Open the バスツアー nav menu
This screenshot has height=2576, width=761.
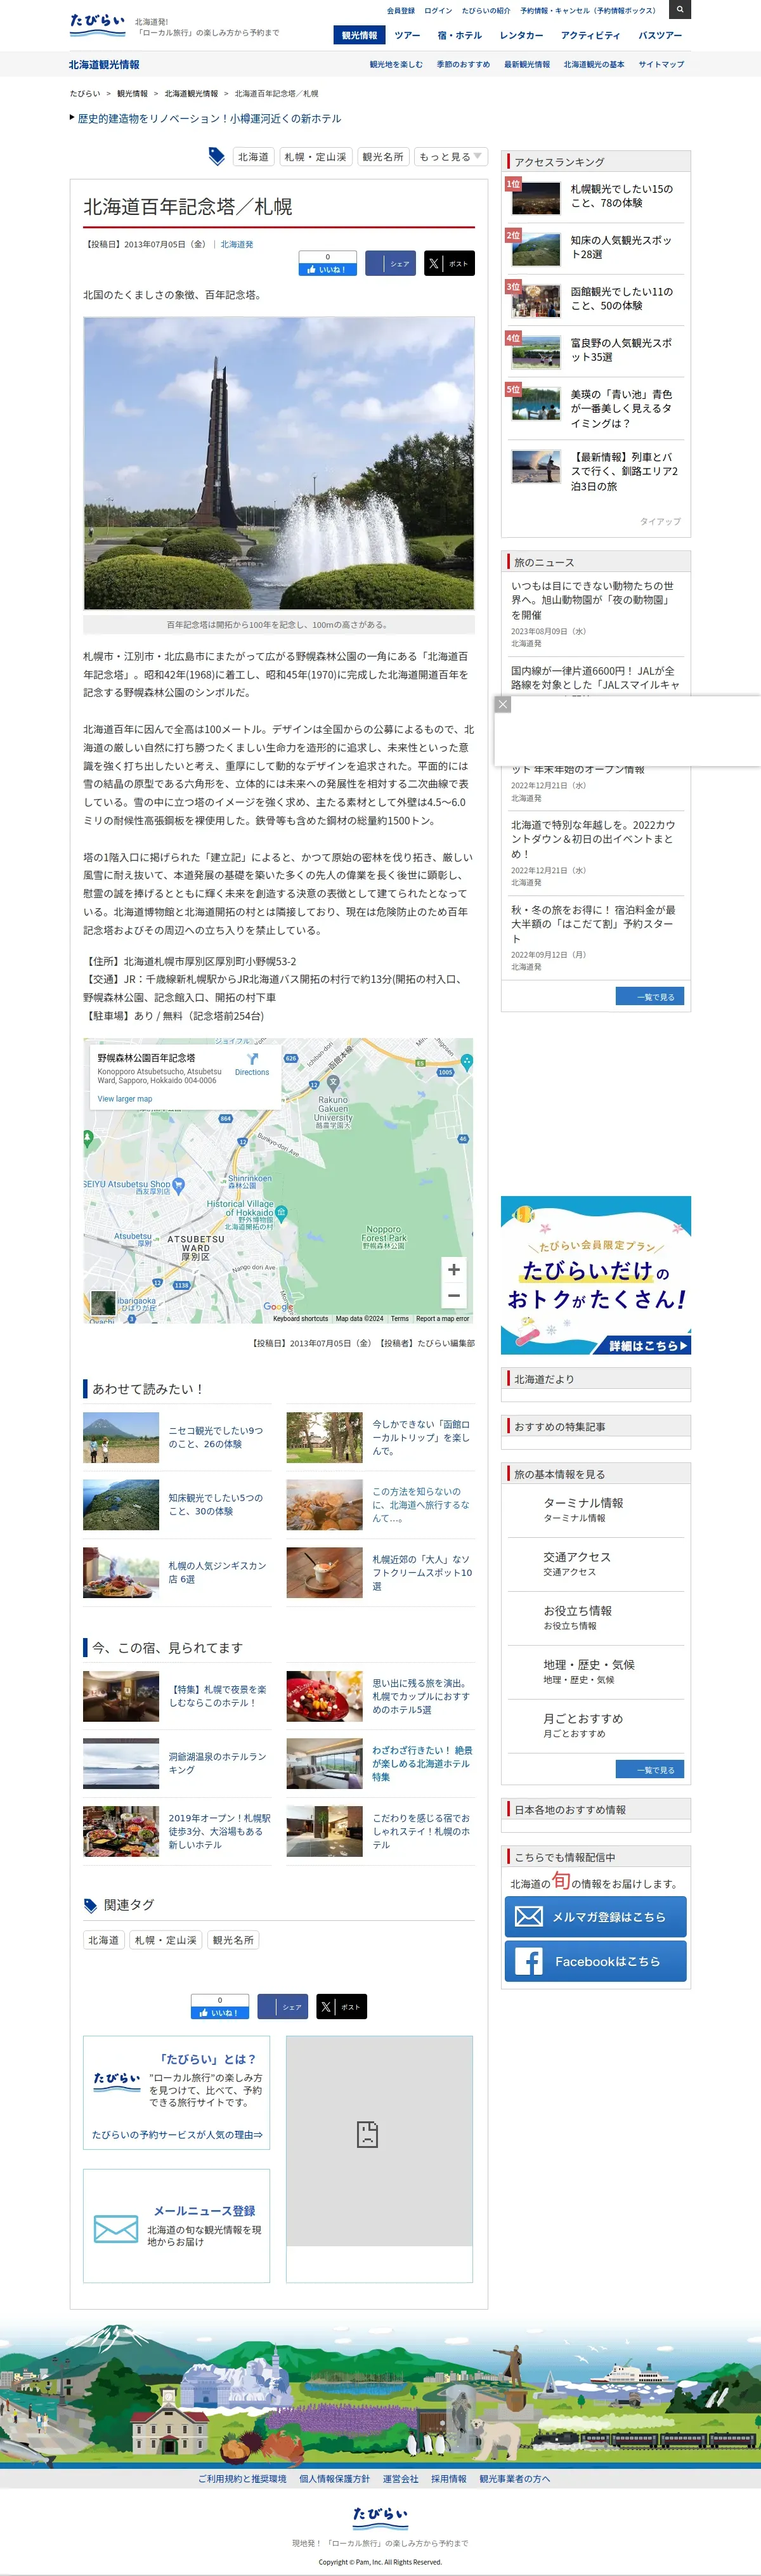tap(660, 35)
